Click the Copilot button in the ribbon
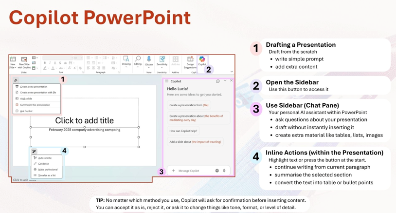 coord(202,60)
